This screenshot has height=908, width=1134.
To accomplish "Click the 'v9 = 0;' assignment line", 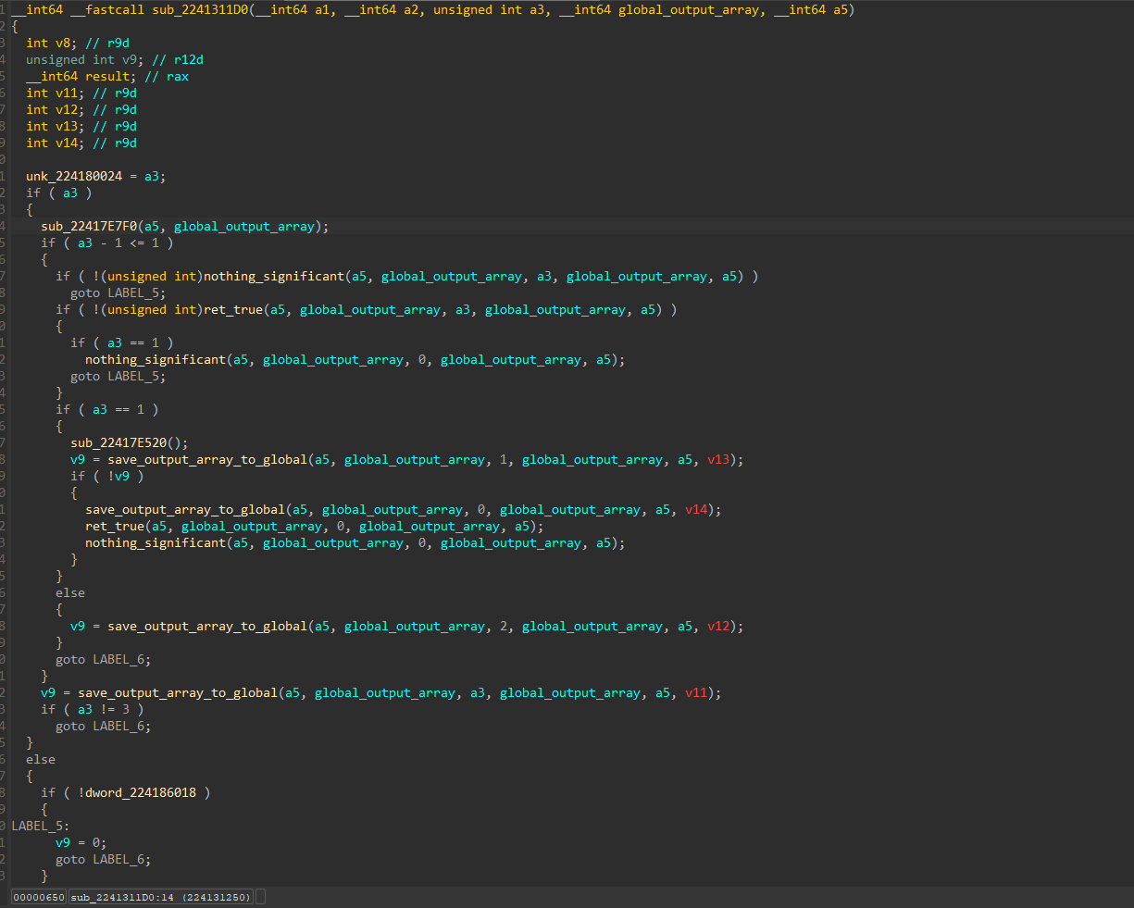I will click(81, 842).
